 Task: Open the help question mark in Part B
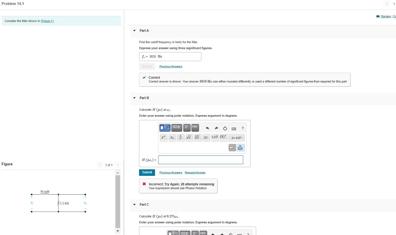pos(243,128)
